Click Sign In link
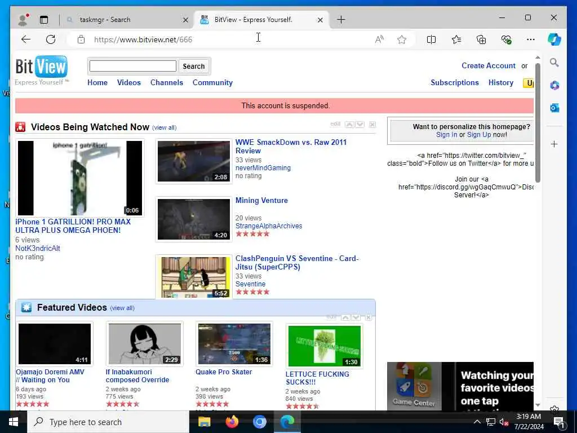577x433 pixels. tap(446, 135)
